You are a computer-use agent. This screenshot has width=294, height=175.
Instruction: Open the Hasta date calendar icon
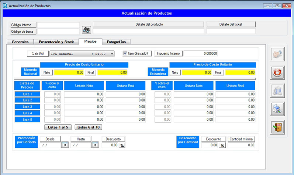tap(95, 145)
